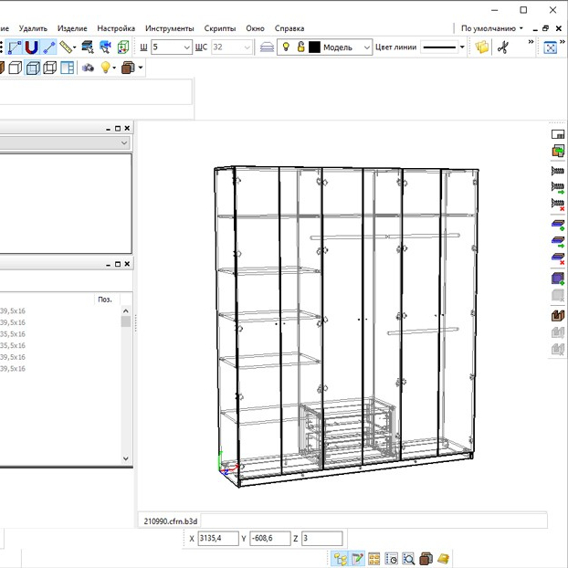Image resolution: width=568 pixels, height=568 pixels.
Task: Click the panel with green arrow icon
Action: pos(557,242)
